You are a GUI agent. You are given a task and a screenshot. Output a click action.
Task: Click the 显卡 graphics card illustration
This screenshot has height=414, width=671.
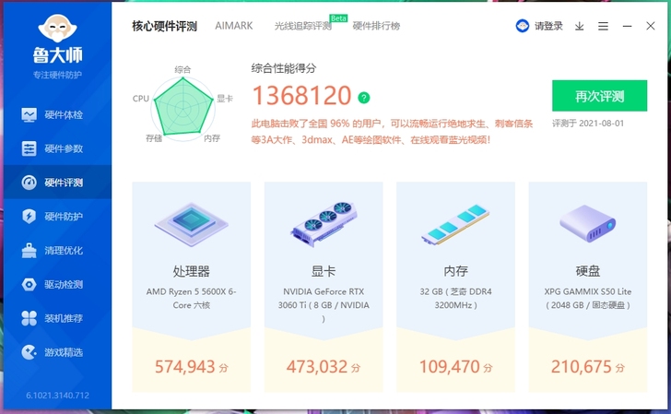click(324, 223)
